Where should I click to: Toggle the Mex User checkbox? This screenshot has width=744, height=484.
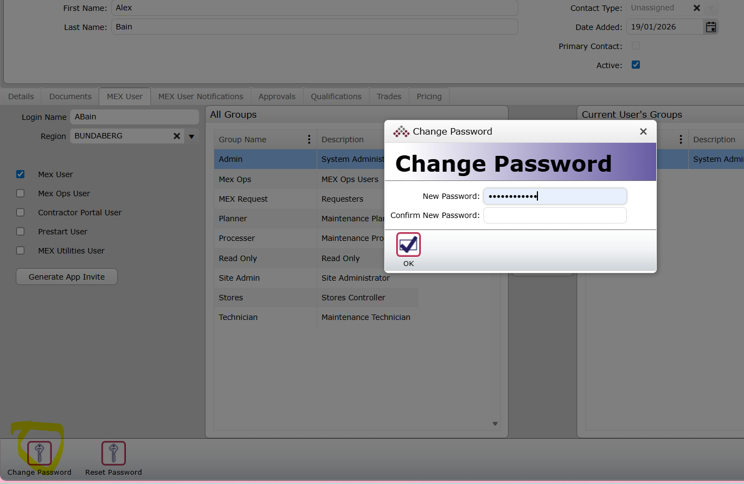pos(21,174)
